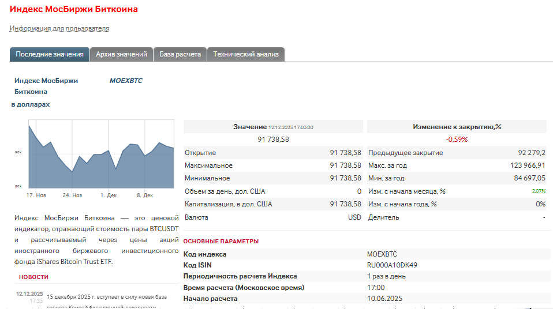The height and width of the screenshot is (309, 553).
Task: Click the USD currency value
Action: 354,217
